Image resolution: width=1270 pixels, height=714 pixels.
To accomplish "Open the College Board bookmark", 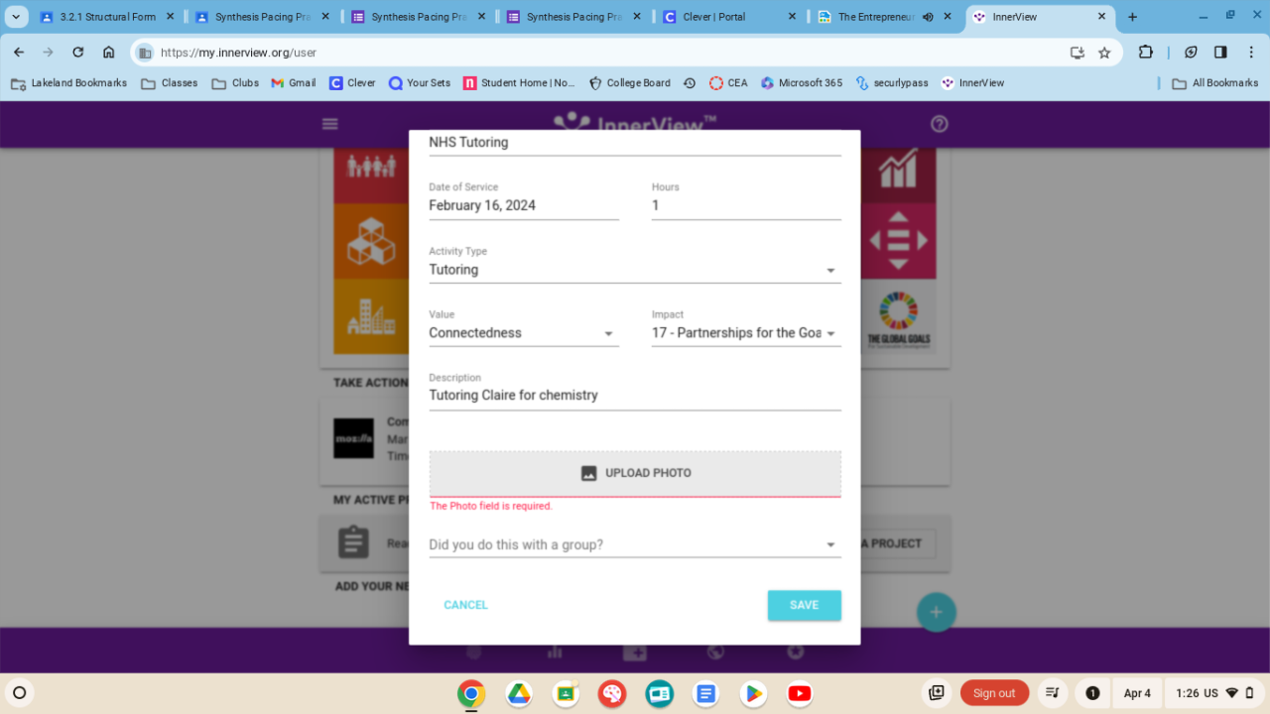I will (630, 83).
